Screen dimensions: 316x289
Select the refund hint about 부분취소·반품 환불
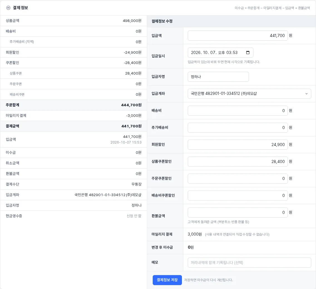[218, 222]
